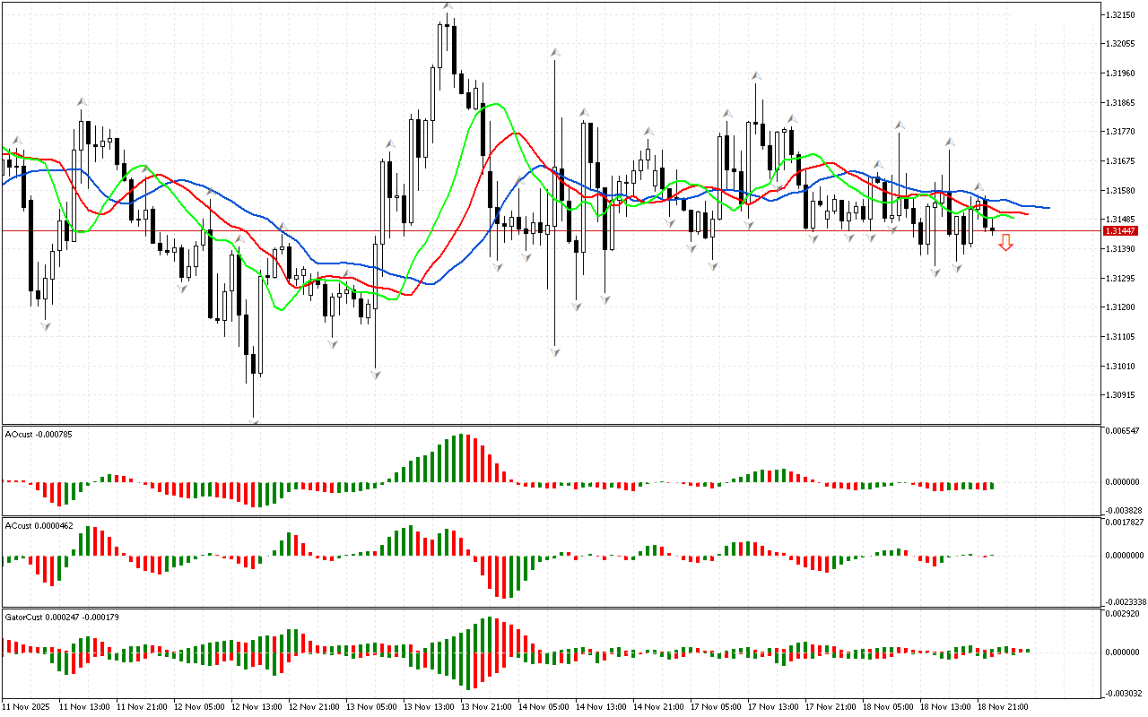This screenshot has height=717, width=1148.
Task: Click the -0.003032 GatorCust scale value
Action: pyautogui.click(x=1123, y=693)
